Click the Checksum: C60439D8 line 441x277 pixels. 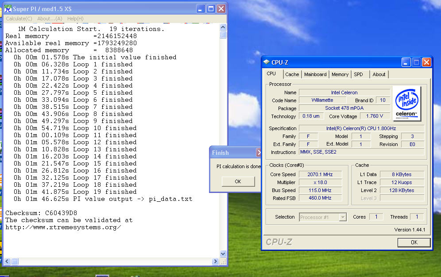pos(41,213)
